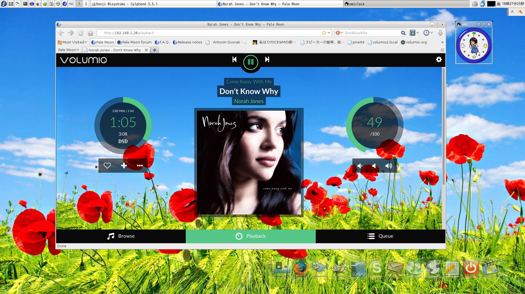
Task: Add track to playlist with plus icon
Action: point(124,166)
